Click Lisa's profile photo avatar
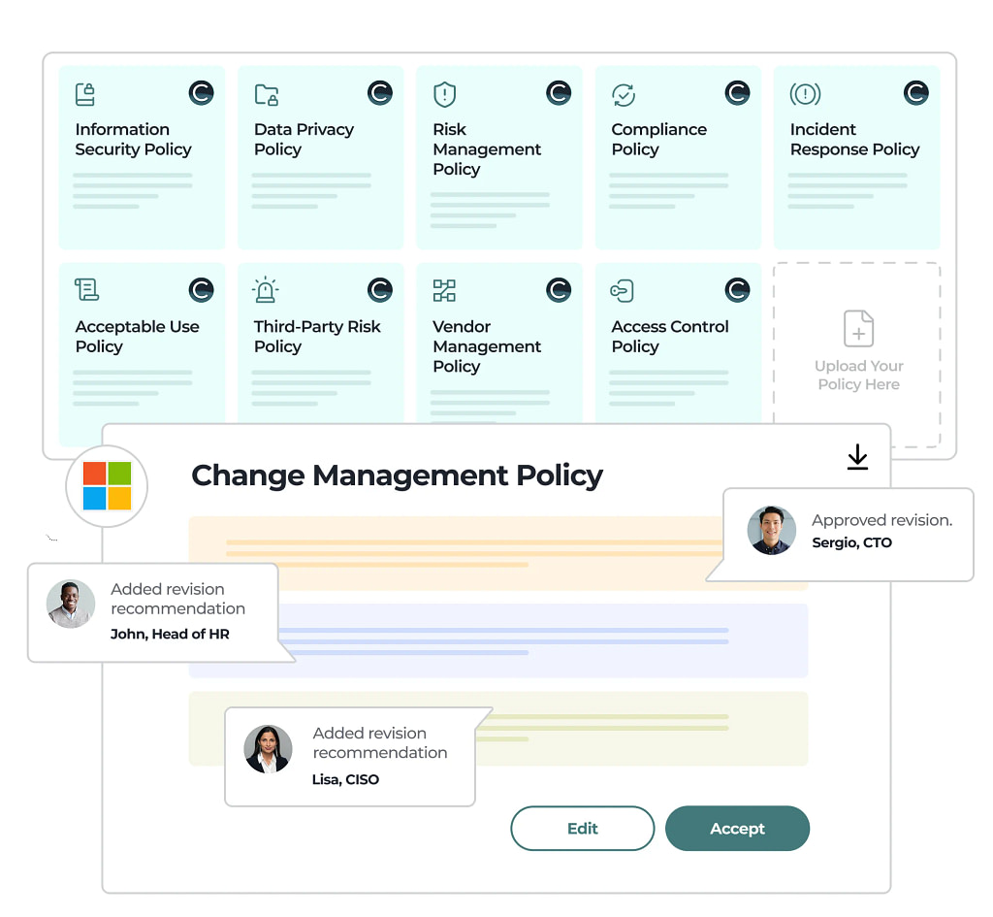 [268, 749]
